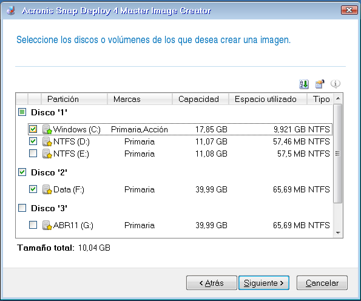This screenshot has height=301, width=361.
Task: Click the 9,921 GB used space value
Action: point(289,129)
